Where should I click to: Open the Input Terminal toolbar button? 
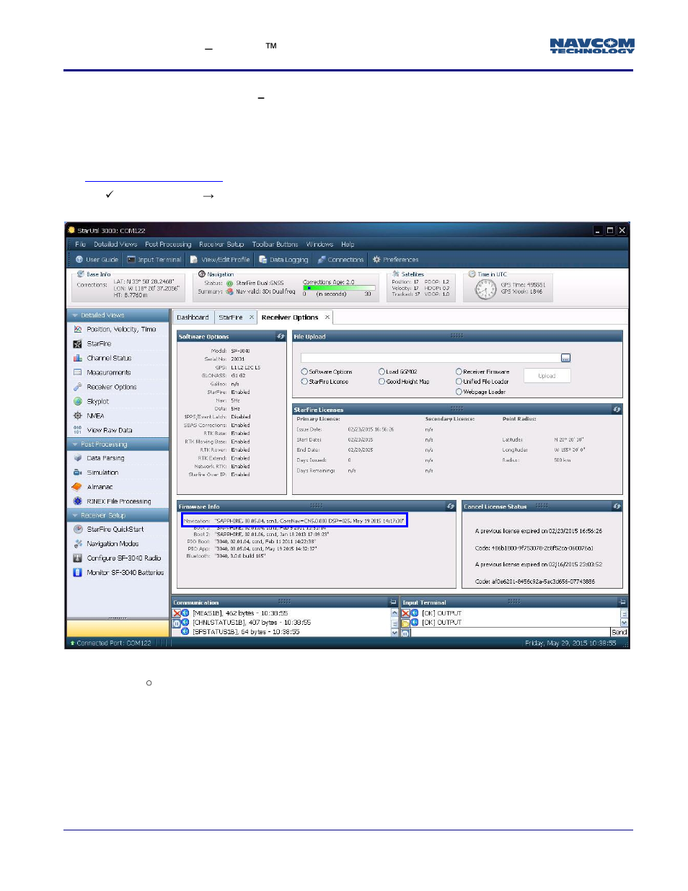[154, 260]
